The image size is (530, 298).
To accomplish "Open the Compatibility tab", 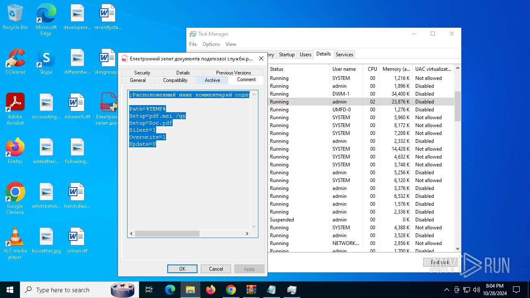I will pos(175,80).
